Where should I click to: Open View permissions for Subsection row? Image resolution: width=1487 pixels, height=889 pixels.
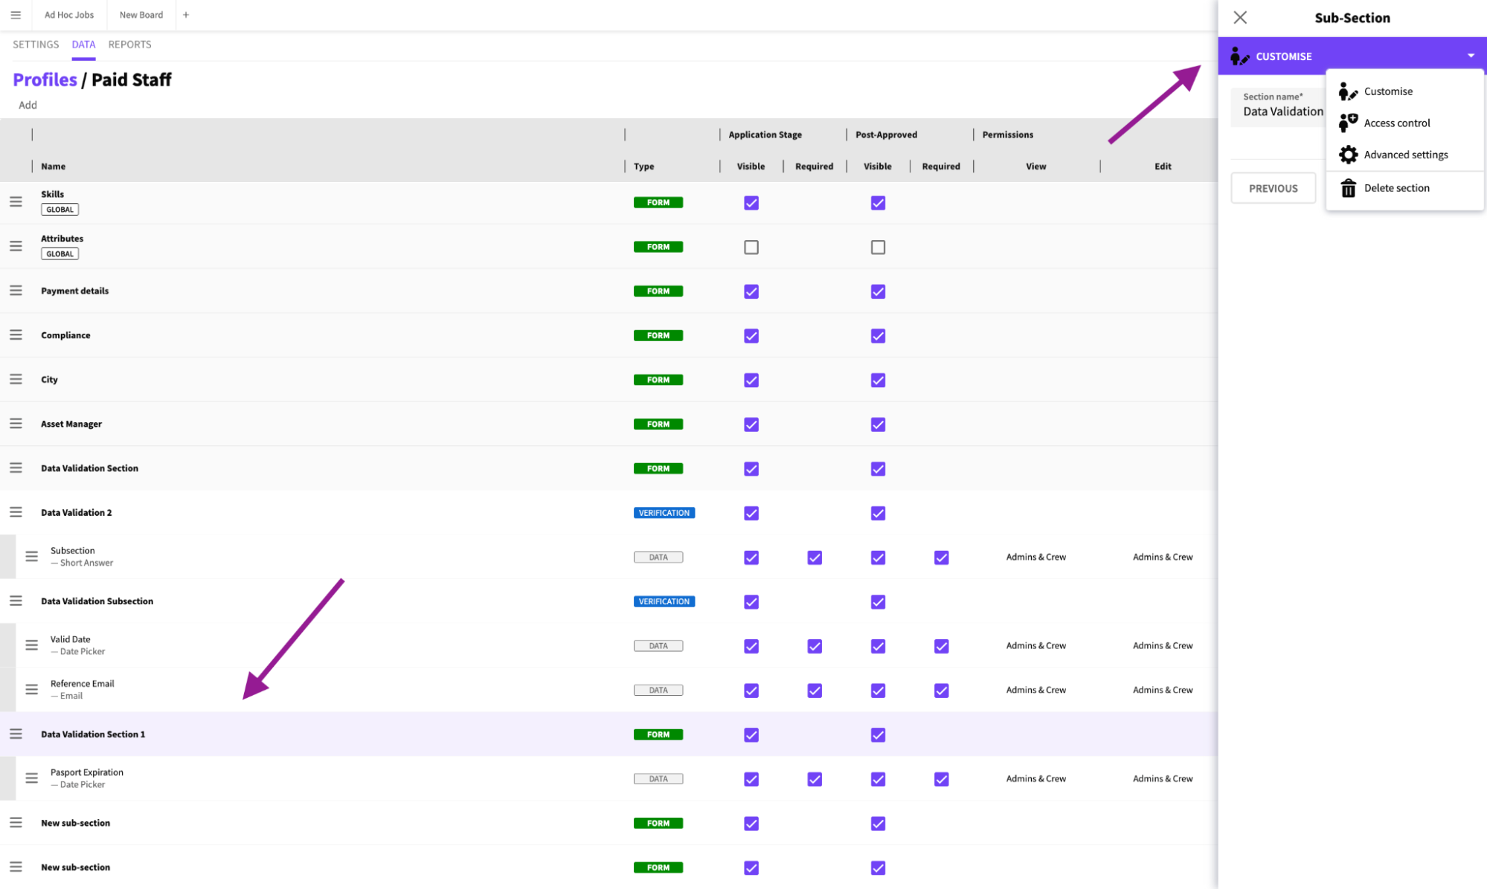1035,557
